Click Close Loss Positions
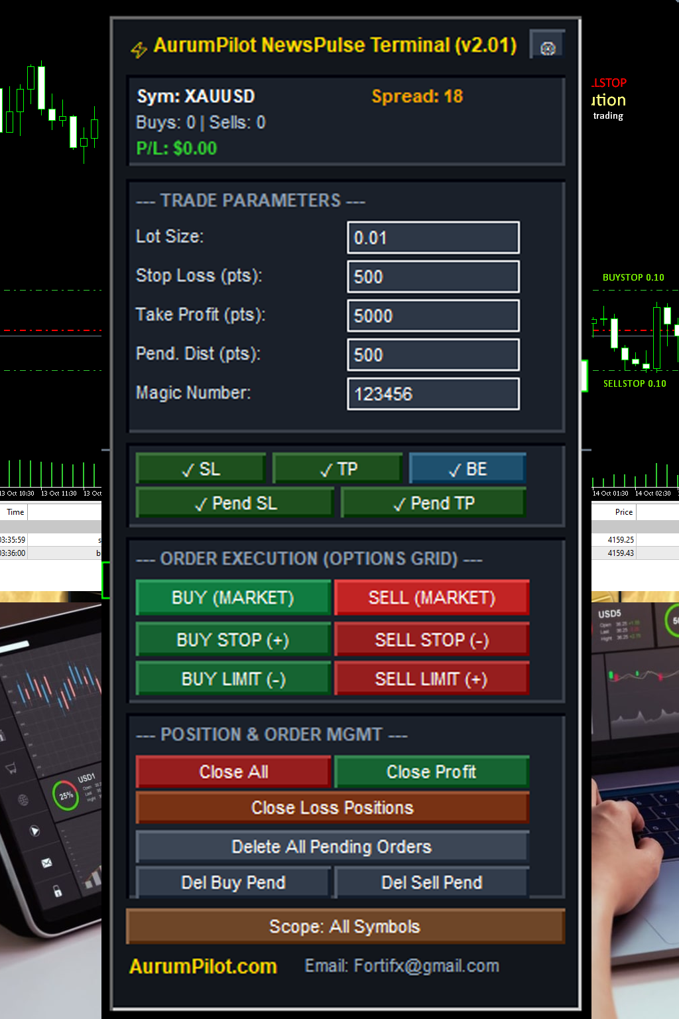 click(333, 807)
